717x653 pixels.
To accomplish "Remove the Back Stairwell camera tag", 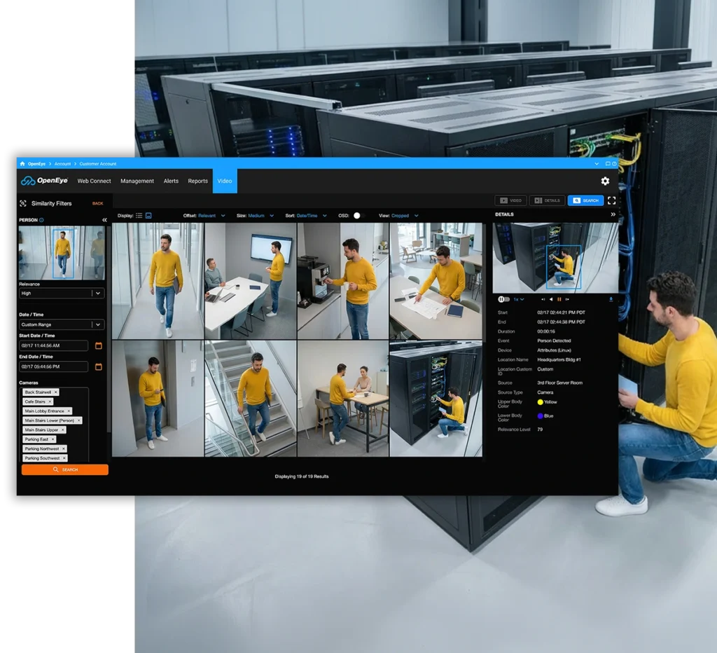I will coord(56,392).
